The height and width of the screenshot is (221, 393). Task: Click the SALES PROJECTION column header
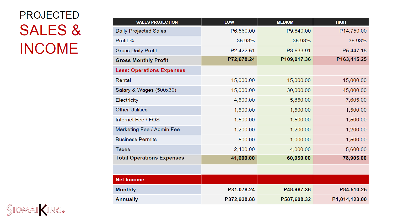pos(157,22)
